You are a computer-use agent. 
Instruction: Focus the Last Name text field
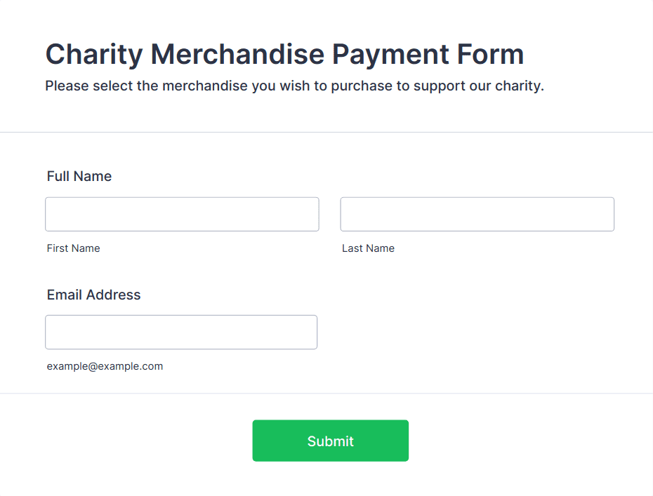pos(477,214)
